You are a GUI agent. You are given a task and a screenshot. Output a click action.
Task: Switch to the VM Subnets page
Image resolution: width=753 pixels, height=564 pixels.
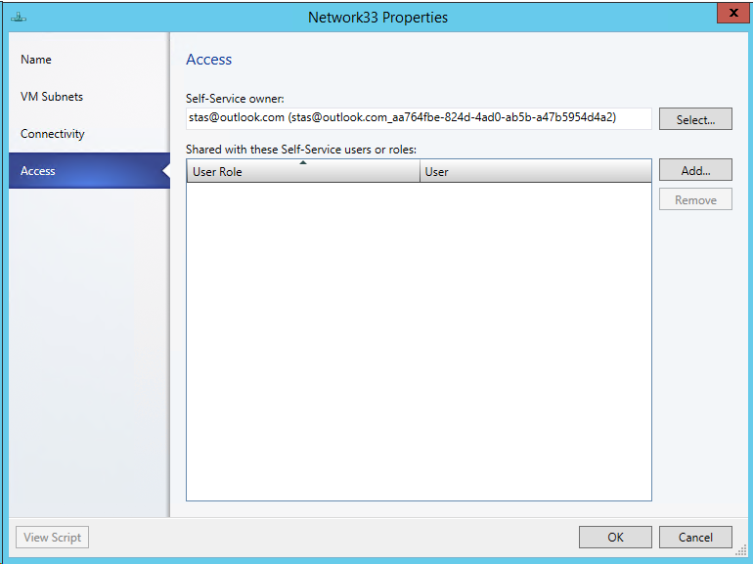click(x=52, y=97)
